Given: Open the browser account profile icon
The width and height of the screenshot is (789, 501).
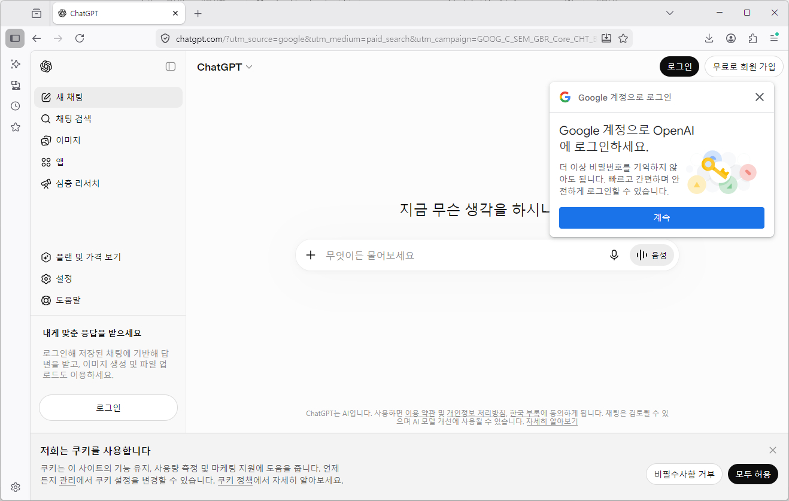Looking at the screenshot, I should tap(731, 38).
